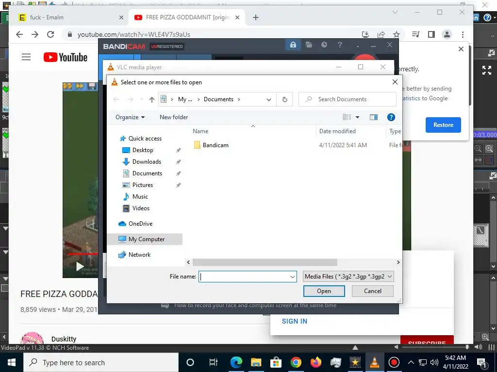Click the Chrome address bar URL

[134, 34]
